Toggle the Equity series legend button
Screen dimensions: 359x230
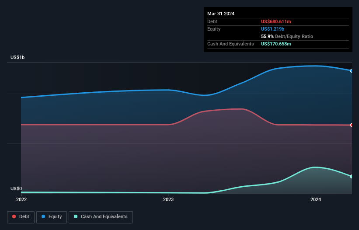tap(52, 217)
